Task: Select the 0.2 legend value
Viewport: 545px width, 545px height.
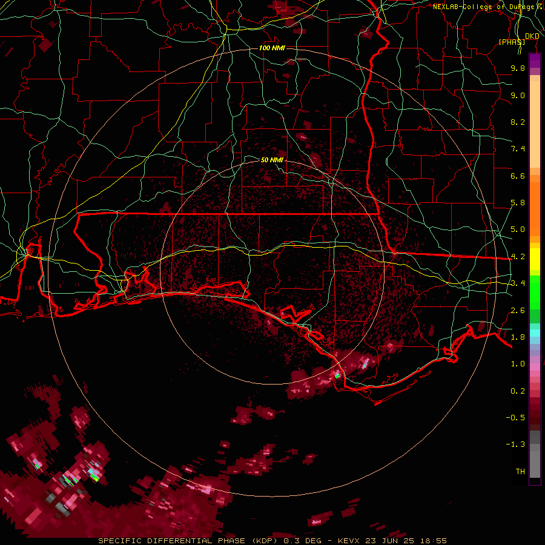Action: [x=518, y=391]
